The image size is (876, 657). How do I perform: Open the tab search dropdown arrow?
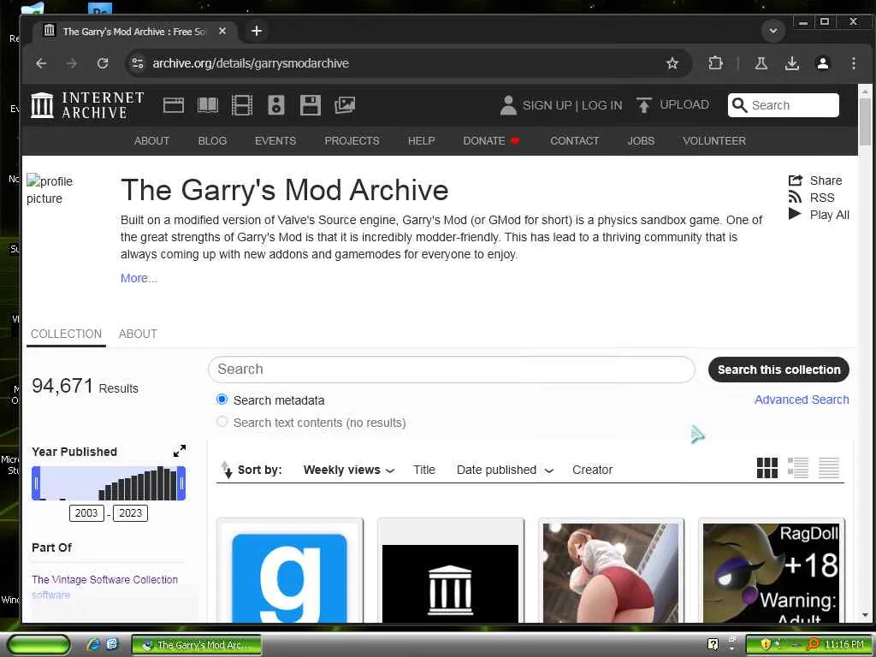point(773,31)
